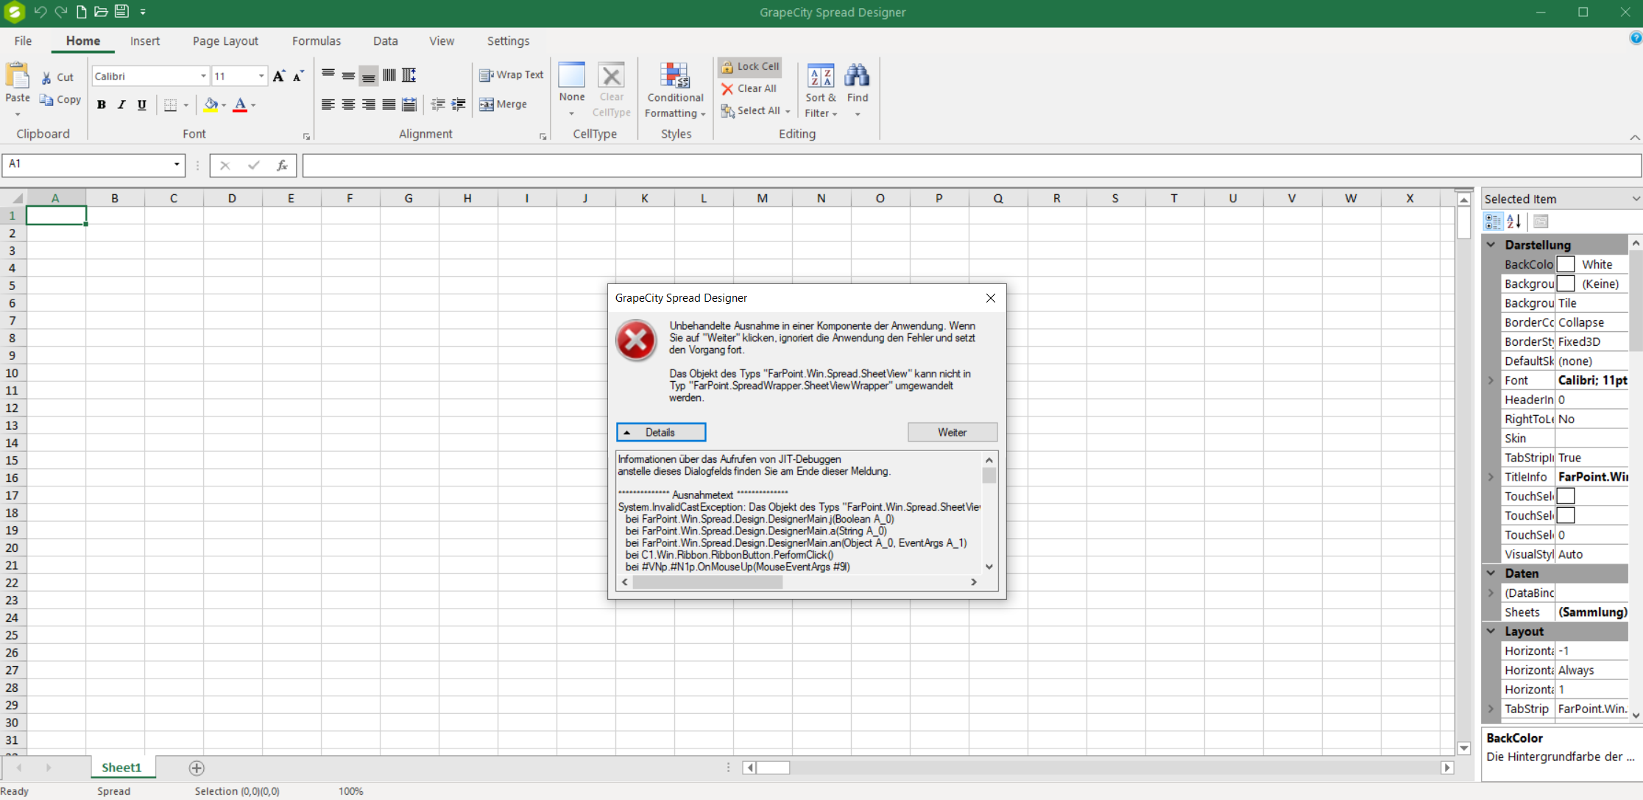This screenshot has height=800, width=1643.
Task: Click the increase indent icon
Action: pyautogui.click(x=459, y=105)
